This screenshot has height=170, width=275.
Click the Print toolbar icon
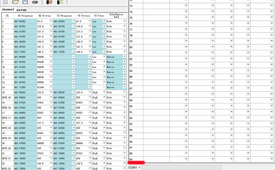click(35, 2)
